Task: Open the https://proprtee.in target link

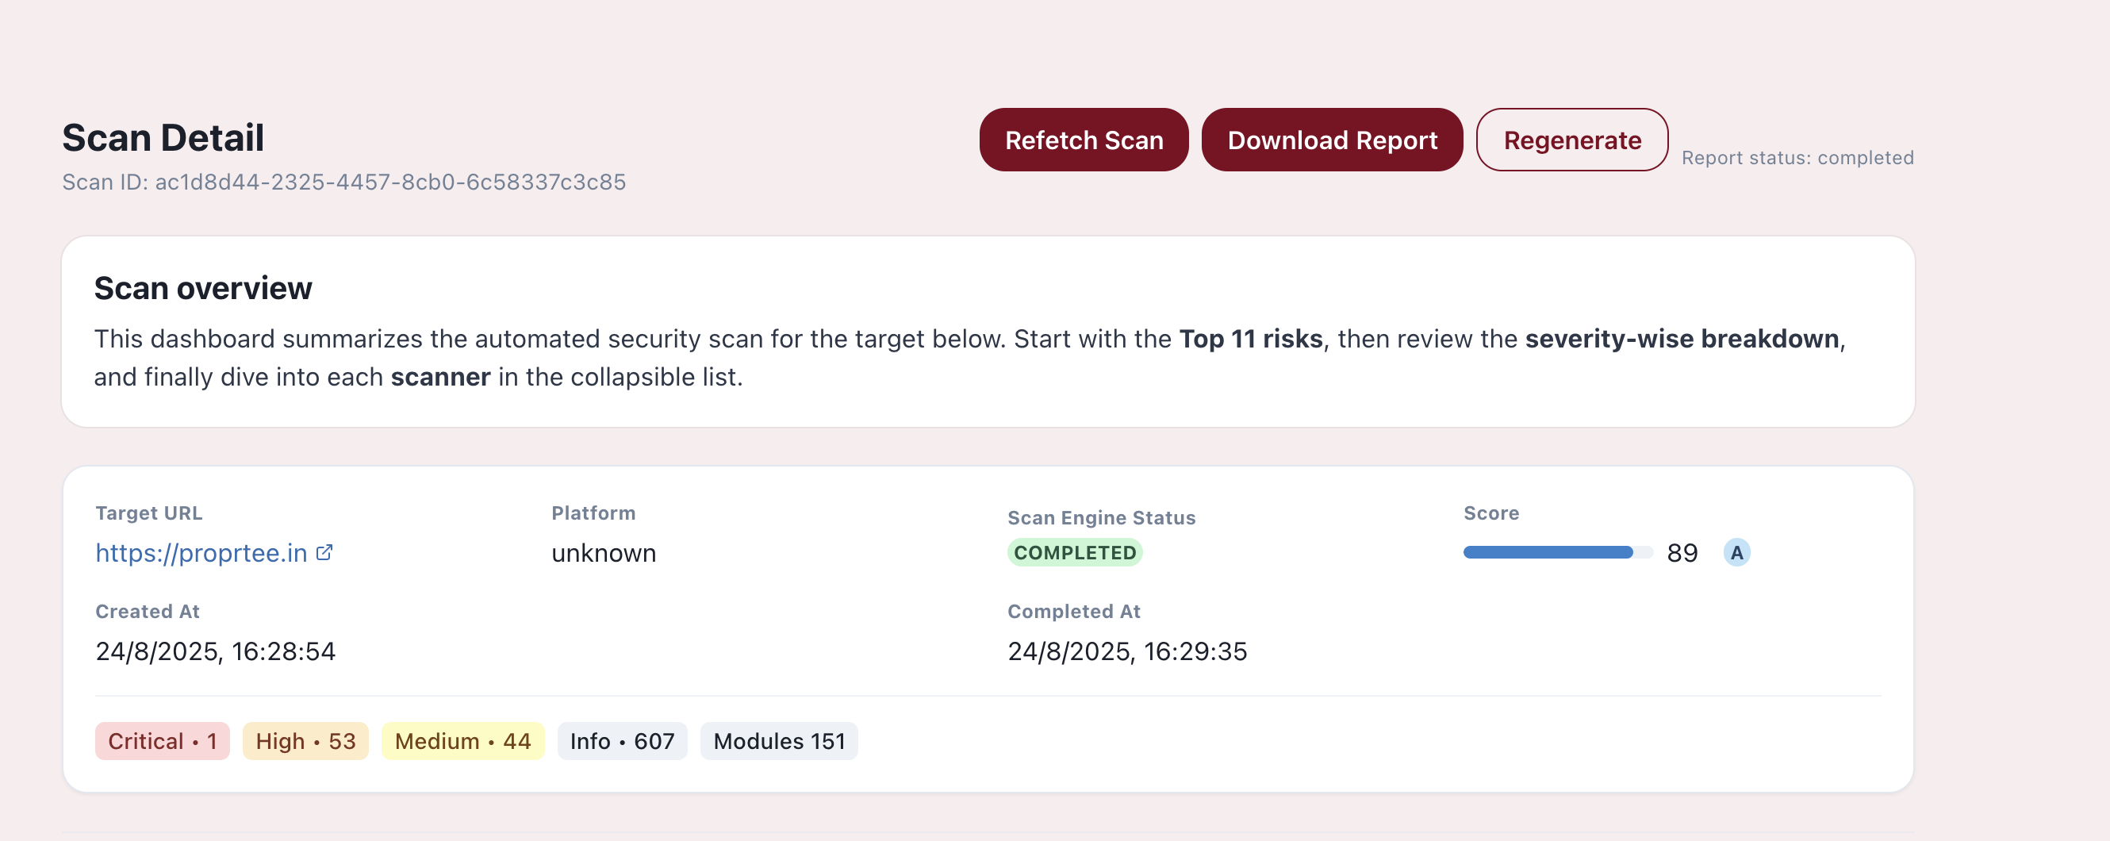Action: pos(201,553)
